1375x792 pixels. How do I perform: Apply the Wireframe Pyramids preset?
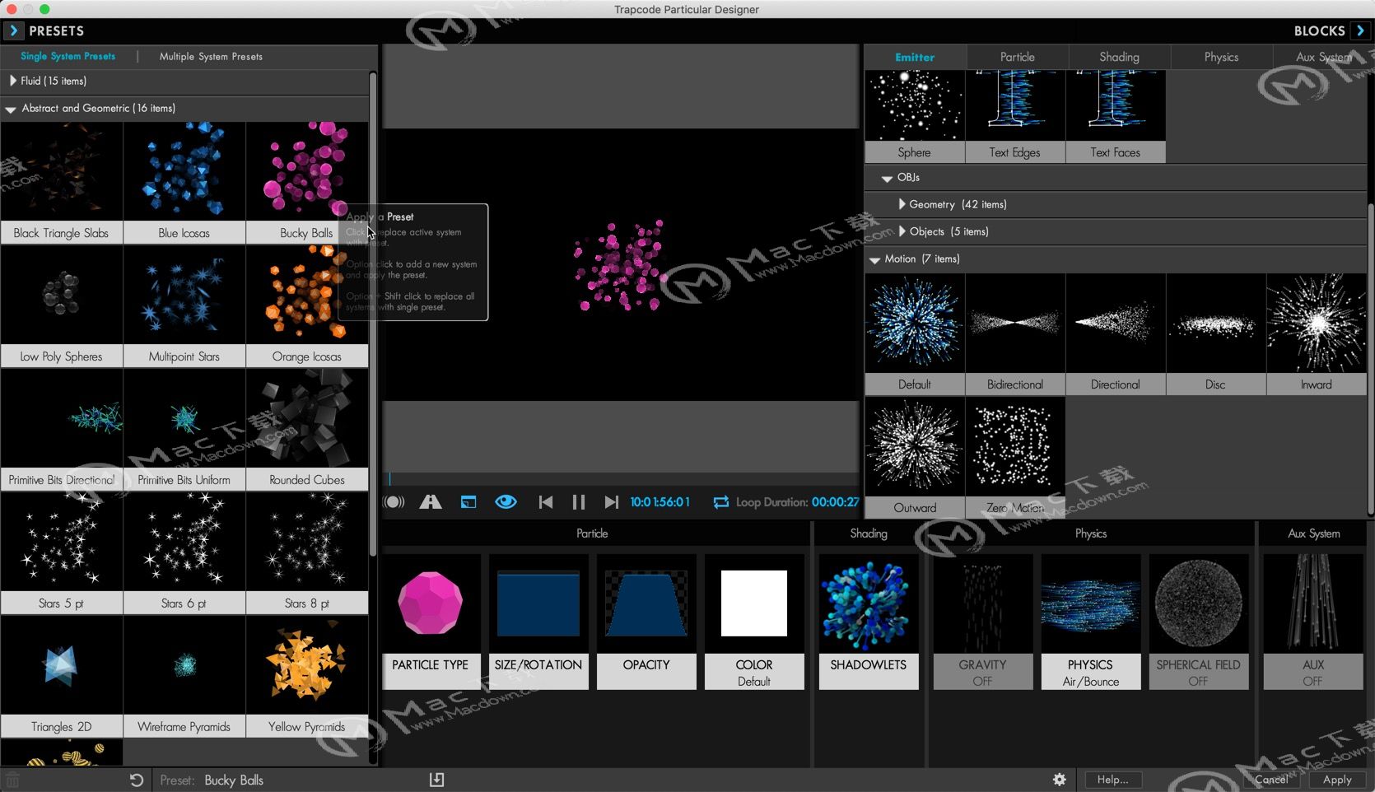[184, 677]
